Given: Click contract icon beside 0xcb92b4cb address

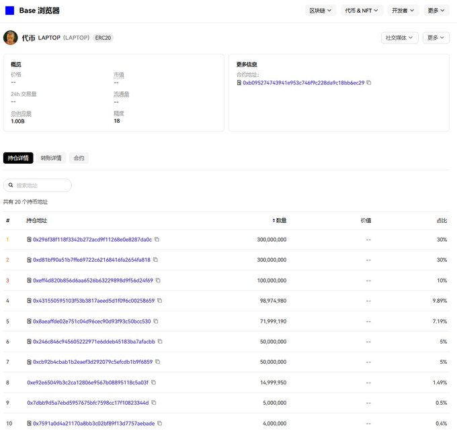Looking at the screenshot, I should pos(29,362).
